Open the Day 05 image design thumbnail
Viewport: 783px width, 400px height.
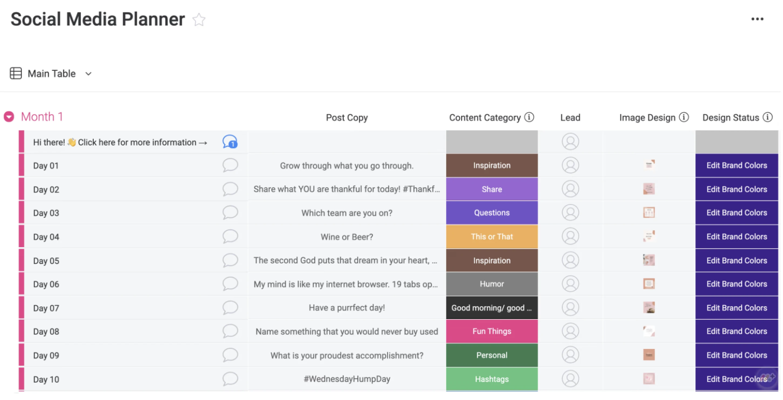649,260
